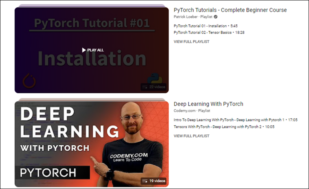Open PyTorch Tutorials - Complete Beginner Course title
The height and width of the screenshot is (189, 309).
(x=230, y=10)
